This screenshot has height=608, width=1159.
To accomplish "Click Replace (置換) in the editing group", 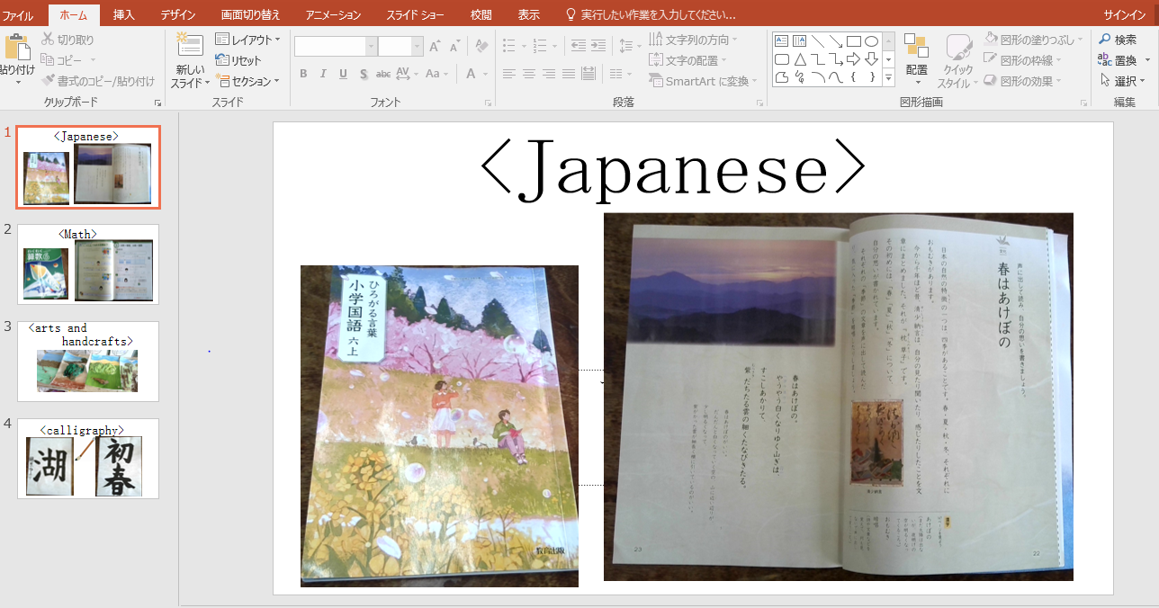I will click(1118, 60).
